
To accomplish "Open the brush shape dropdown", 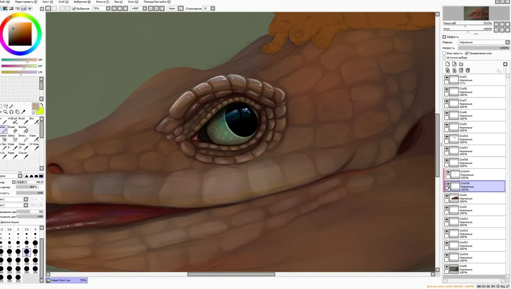I will tap(26, 199).
